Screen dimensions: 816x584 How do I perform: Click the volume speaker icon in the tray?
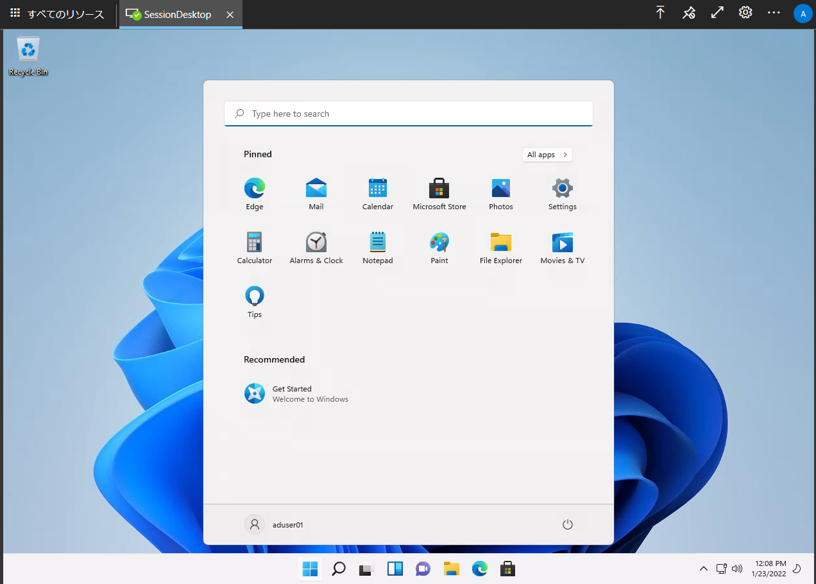click(737, 569)
